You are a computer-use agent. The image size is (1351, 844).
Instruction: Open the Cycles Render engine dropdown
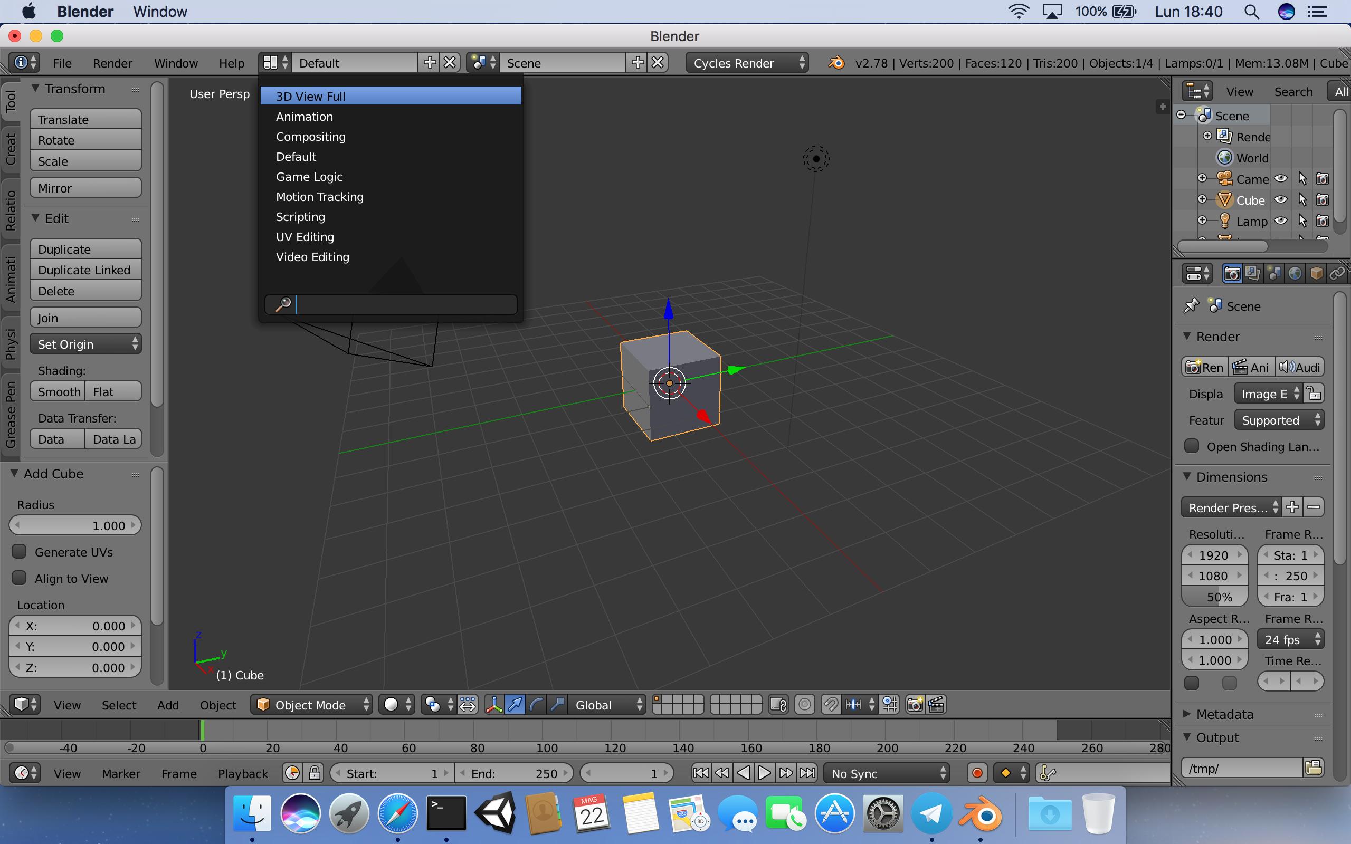747,63
